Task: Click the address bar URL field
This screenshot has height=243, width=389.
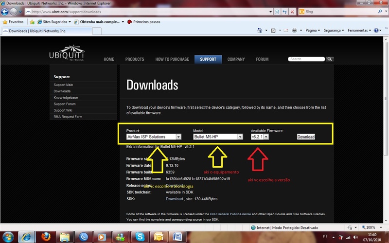Action: tap(146, 12)
